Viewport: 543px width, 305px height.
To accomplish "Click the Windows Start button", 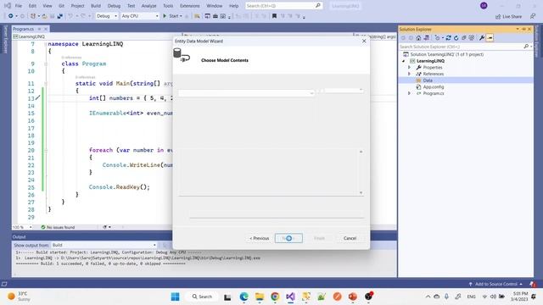I will click(176, 297).
